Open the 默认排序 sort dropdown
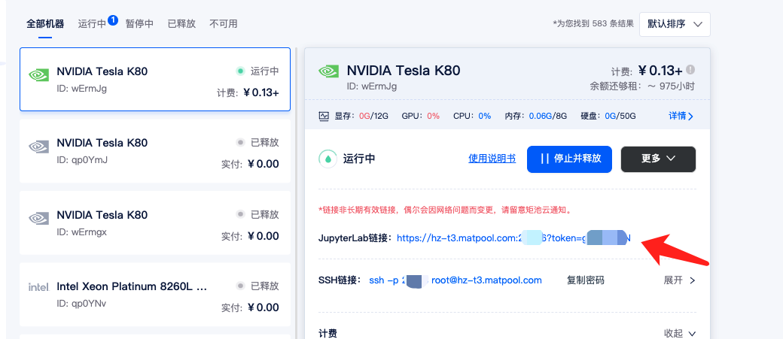The height and width of the screenshot is (339, 783). [675, 24]
